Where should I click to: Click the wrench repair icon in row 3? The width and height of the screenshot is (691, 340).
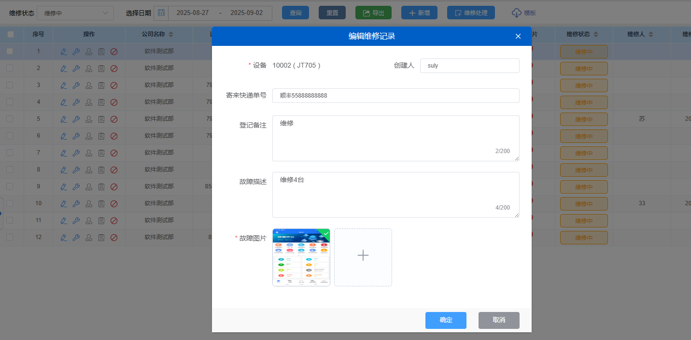76,85
